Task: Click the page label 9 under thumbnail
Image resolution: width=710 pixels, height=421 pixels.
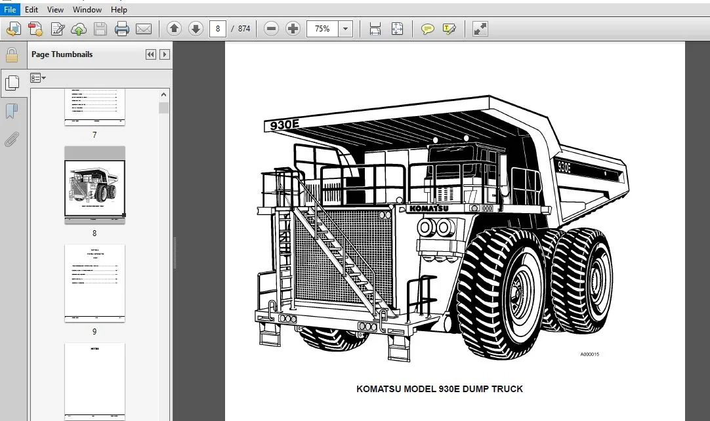Action: [x=94, y=331]
